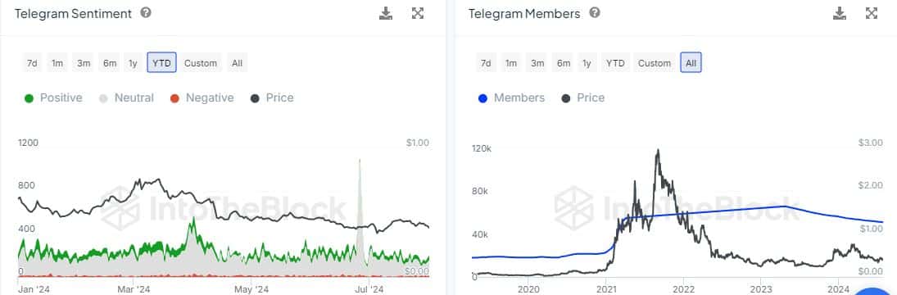The width and height of the screenshot is (897, 295).
Task: Toggle the Positive series in sentiment legend
Action: click(53, 98)
